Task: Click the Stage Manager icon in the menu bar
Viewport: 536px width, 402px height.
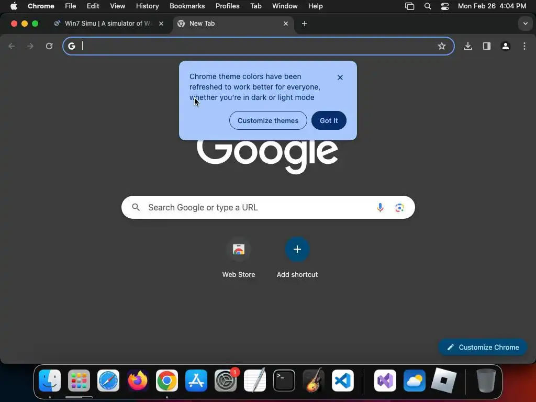Action: pos(409,6)
